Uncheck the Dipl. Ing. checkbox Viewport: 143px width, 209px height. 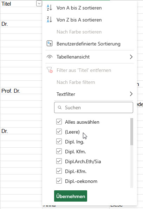pos(59,141)
